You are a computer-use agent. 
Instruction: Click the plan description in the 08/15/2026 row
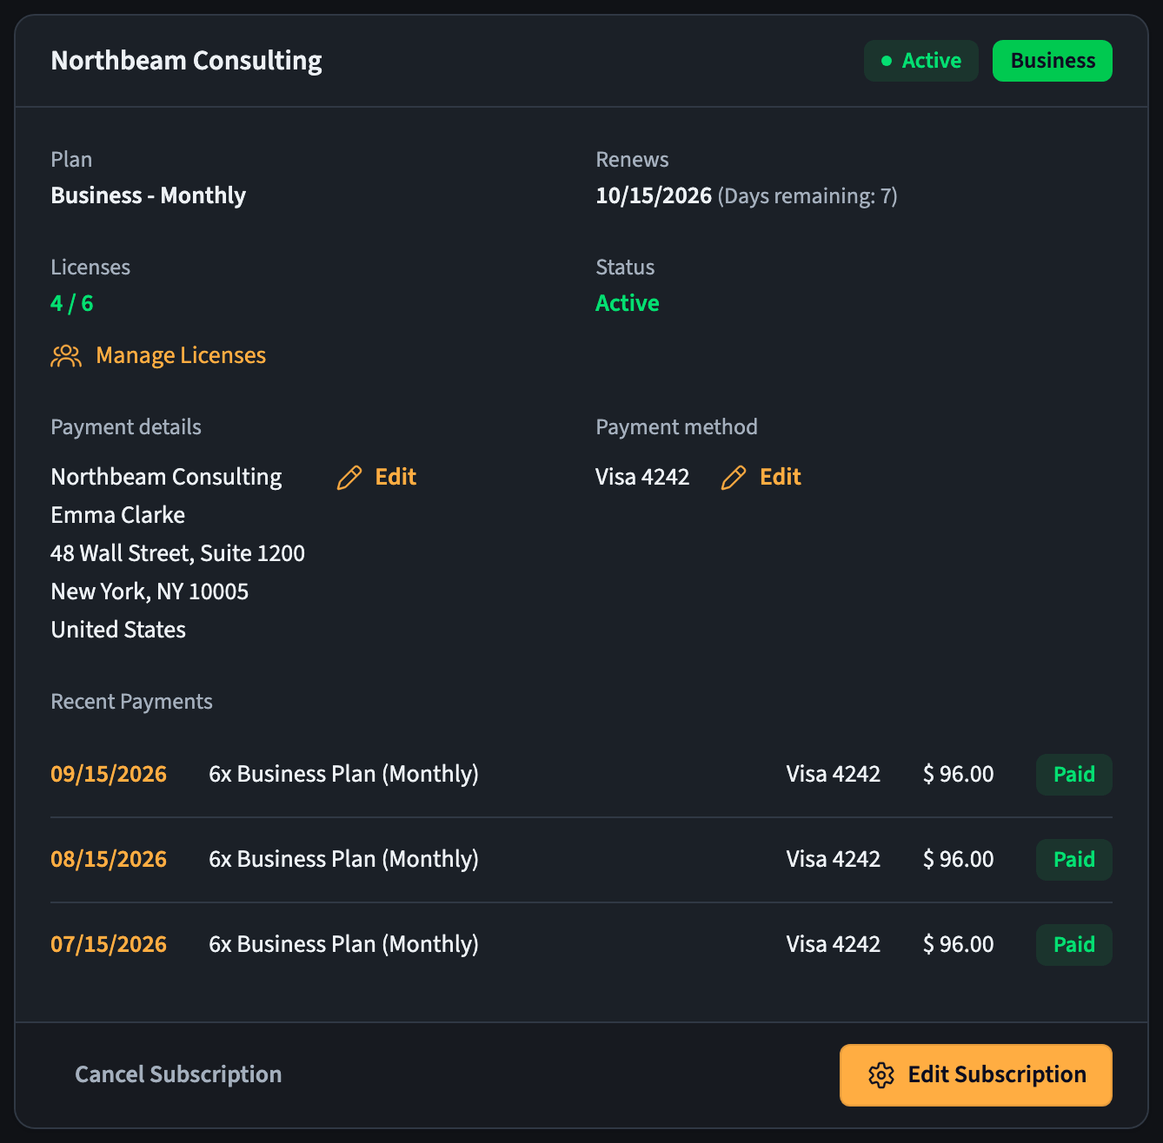tap(344, 859)
